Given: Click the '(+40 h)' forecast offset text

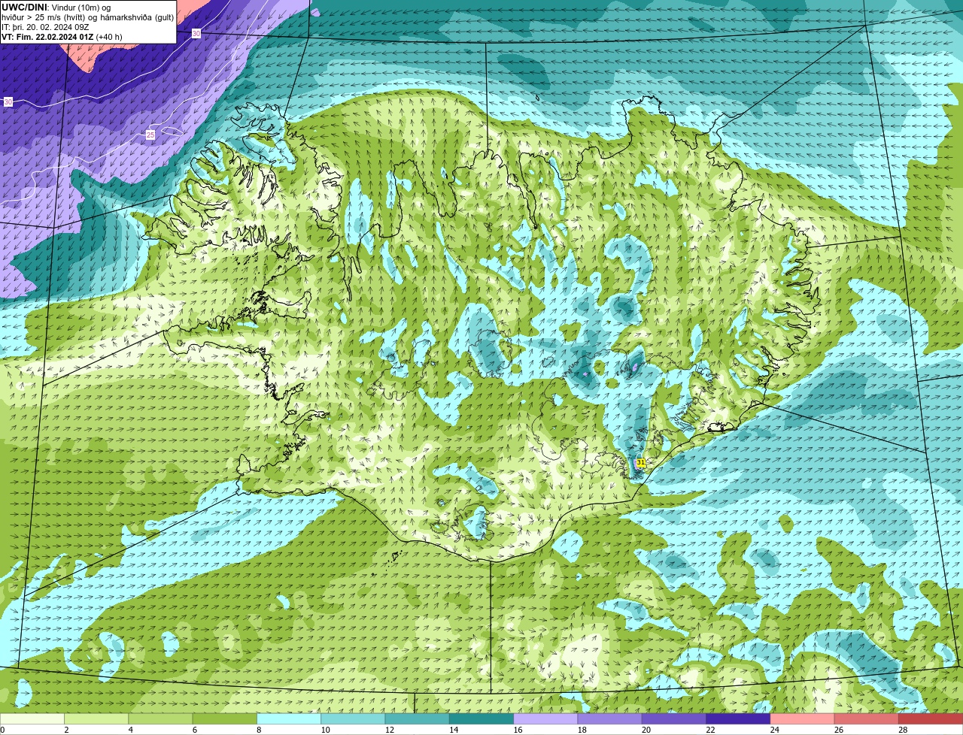Looking at the screenshot, I should point(109,37).
